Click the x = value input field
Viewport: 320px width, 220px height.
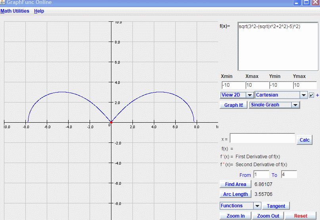[x=262, y=138]
